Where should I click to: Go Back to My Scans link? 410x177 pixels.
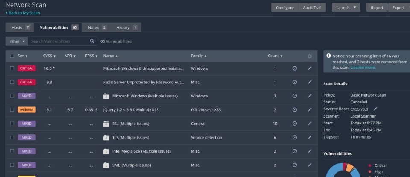[23, 12]
